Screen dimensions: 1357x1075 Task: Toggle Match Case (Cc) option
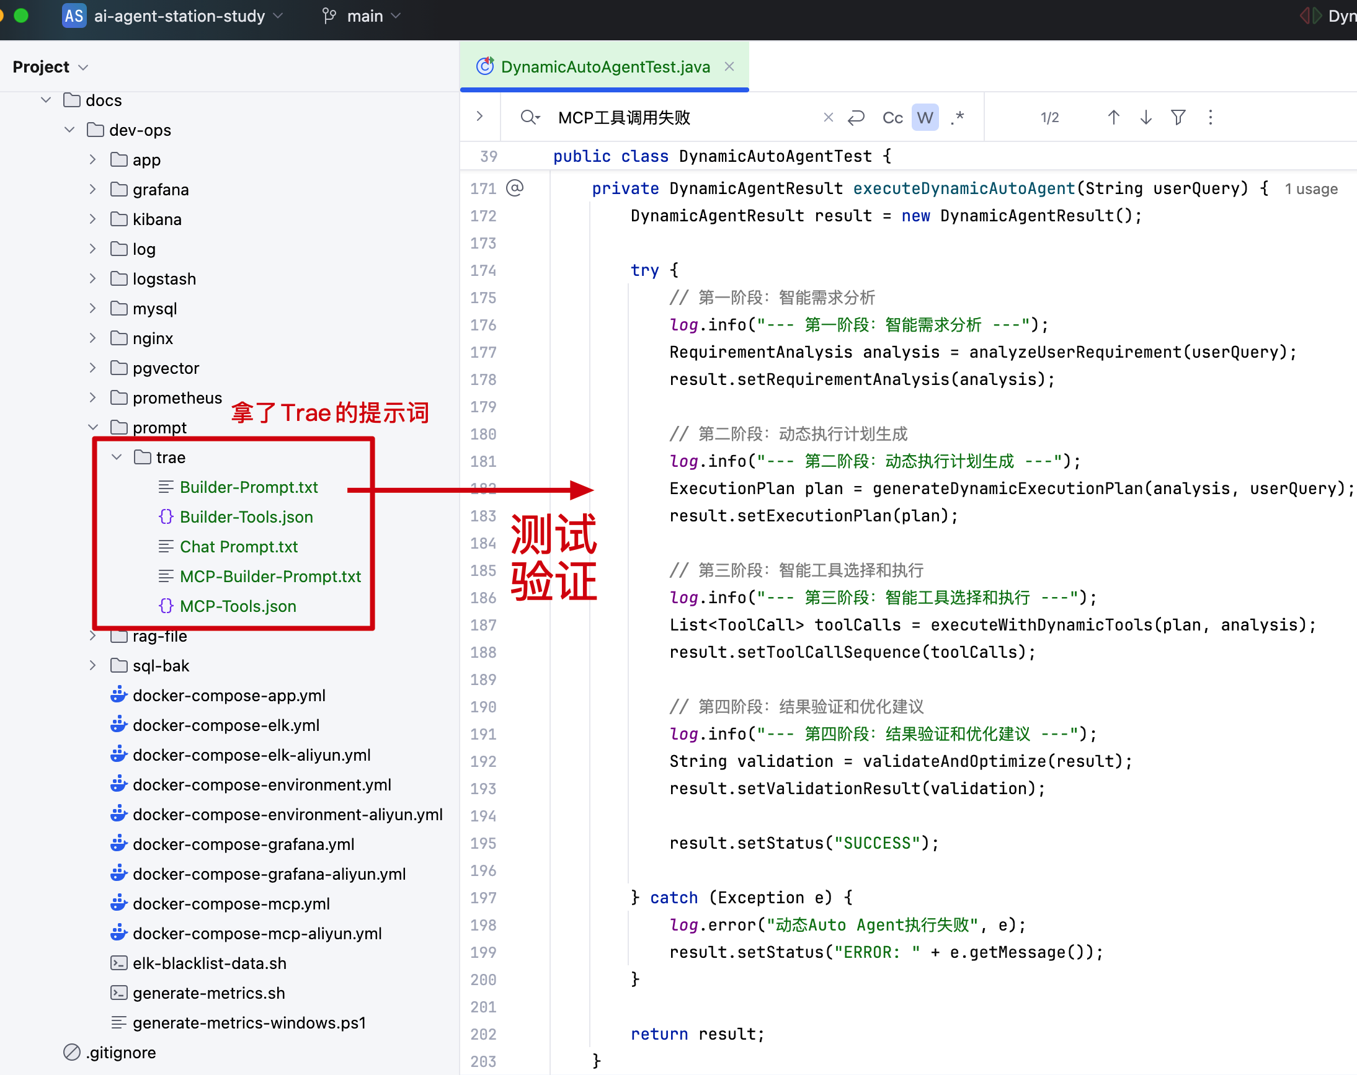(x=892, y=118)
